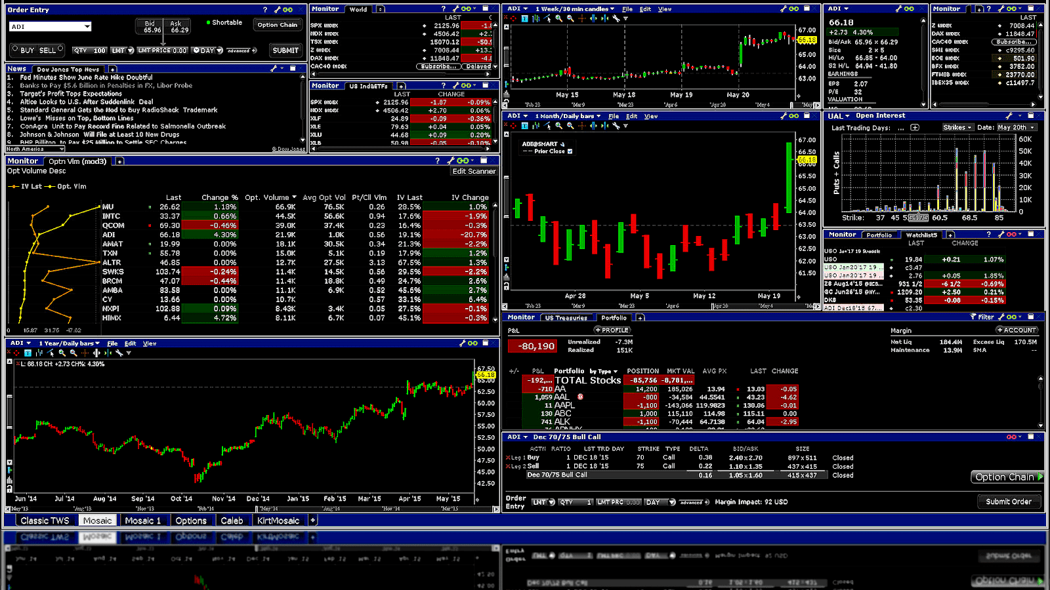Image resolution: width=1050 pixels, height=590 pixels.
Task: Select the zoom-in magnifier on the weekly ADI chart
Action: click(x=558, y=20)
